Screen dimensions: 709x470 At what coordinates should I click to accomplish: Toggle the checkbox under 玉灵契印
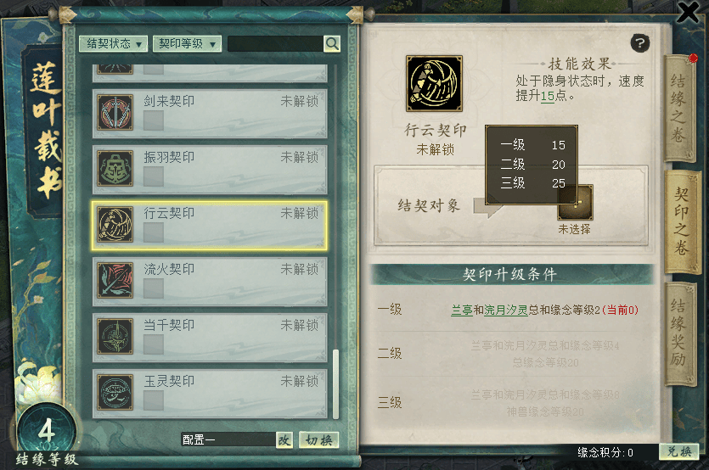154,400
